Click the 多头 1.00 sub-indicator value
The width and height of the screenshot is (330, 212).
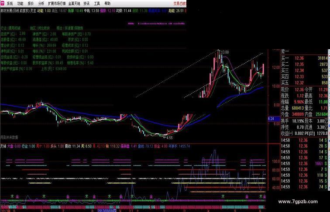(x=57, y=146)
